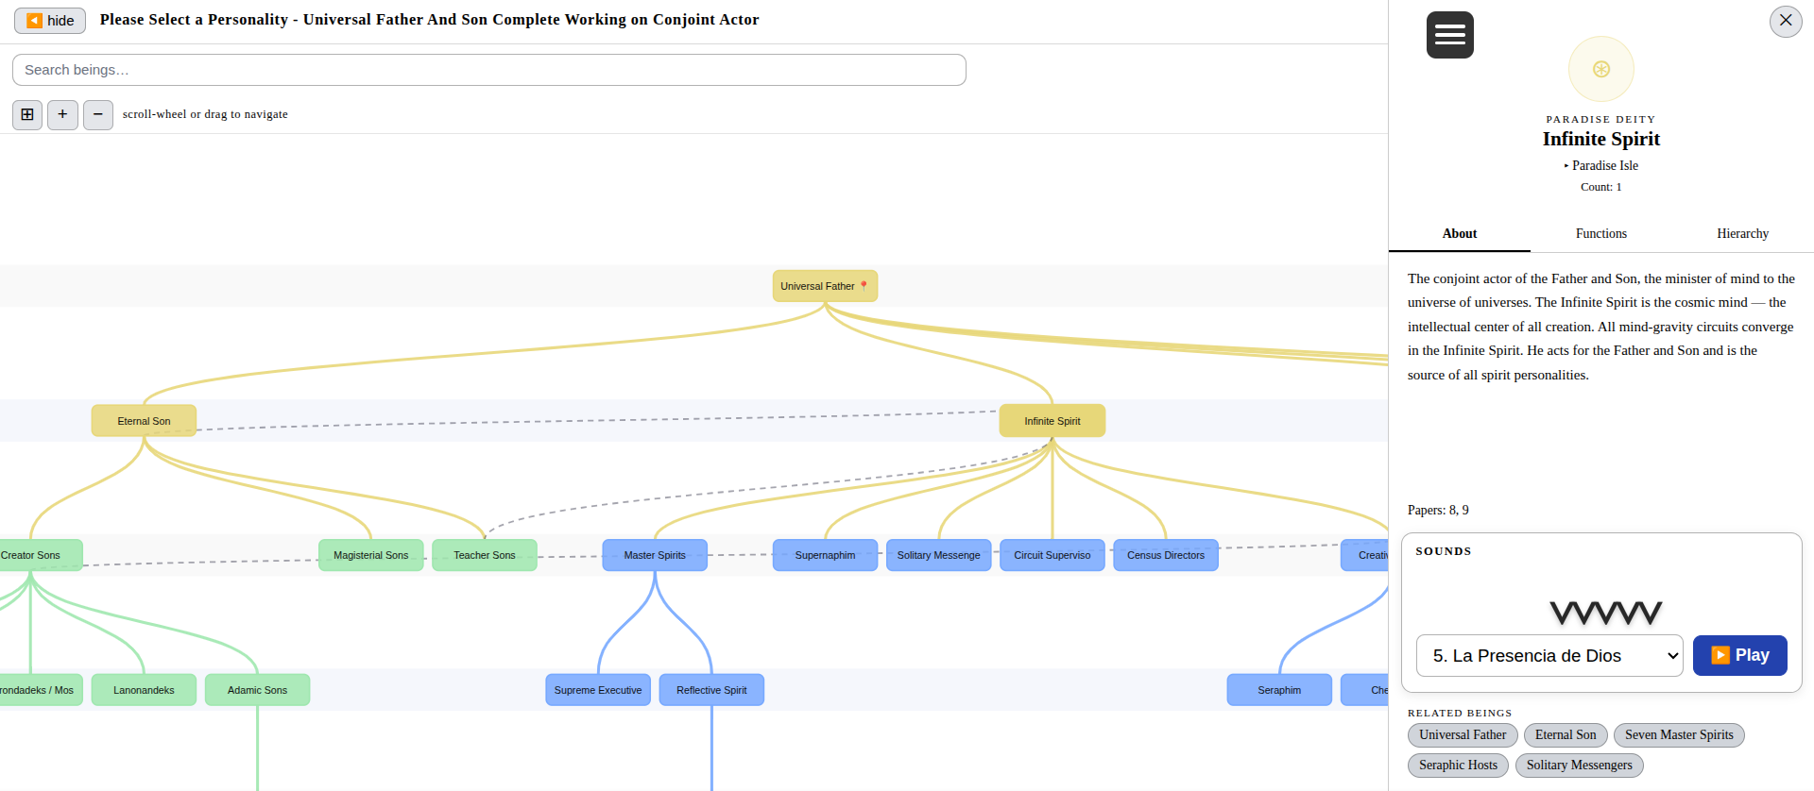Viewport: 1814px width, 791px height.
Task: Zoom in with the plus button
Action: (62, 114)
